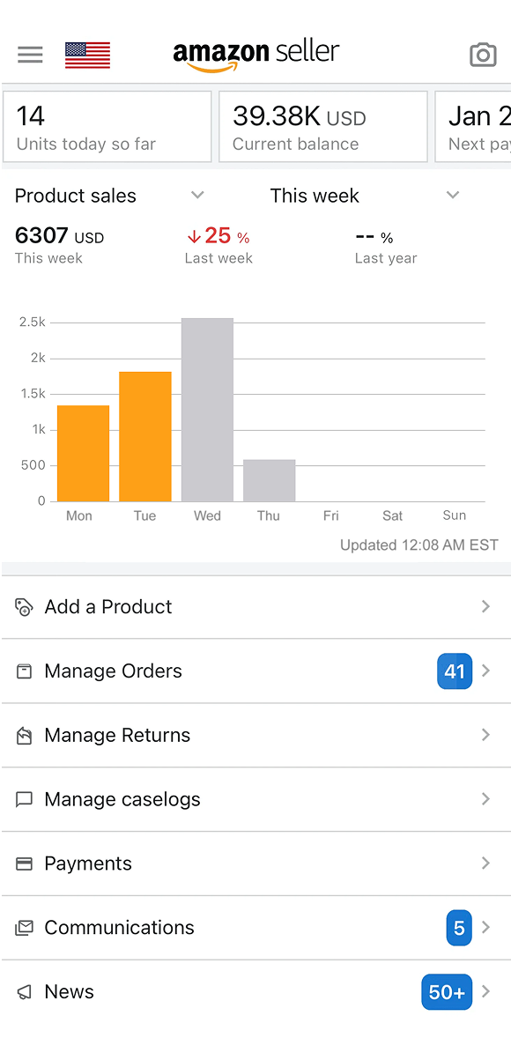This screenshot has height=1060, width=511.
Task: Tap the Add a Product tag icon
Action: 25,607
